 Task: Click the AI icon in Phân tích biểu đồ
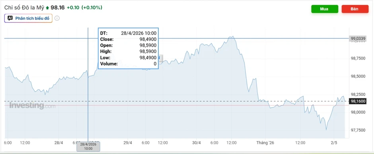coord(10,18)
